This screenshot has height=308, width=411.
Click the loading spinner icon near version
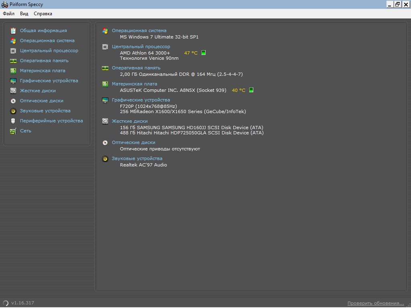(x=6, y=303)
